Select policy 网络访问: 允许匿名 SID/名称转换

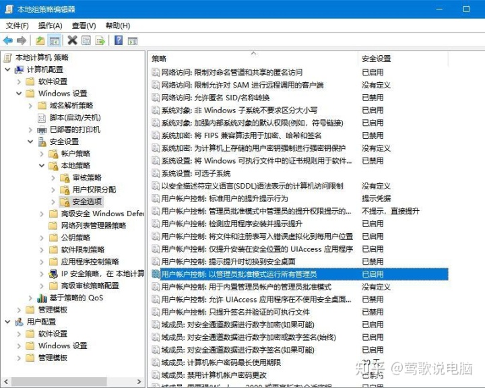(x=216, y=98)
